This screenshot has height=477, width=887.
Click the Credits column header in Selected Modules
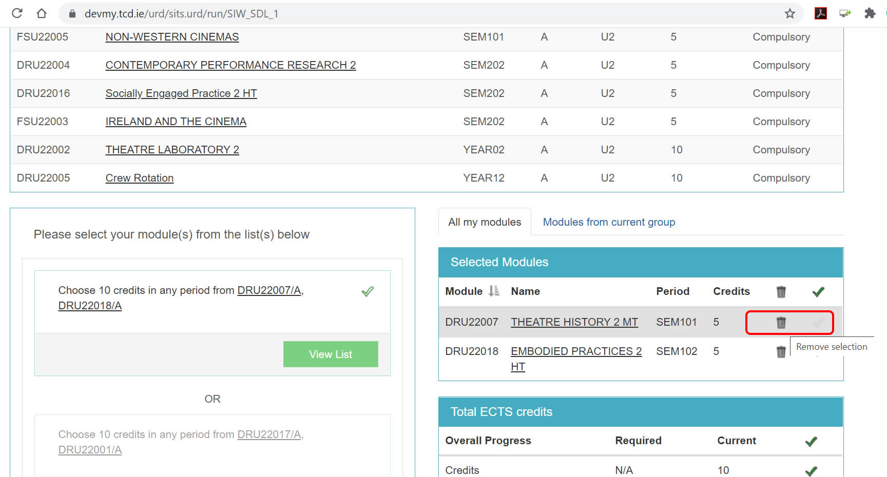(x=731, y=291)
